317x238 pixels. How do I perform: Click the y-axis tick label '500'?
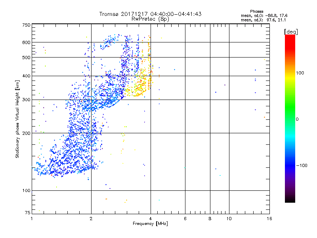click(26, 58)
